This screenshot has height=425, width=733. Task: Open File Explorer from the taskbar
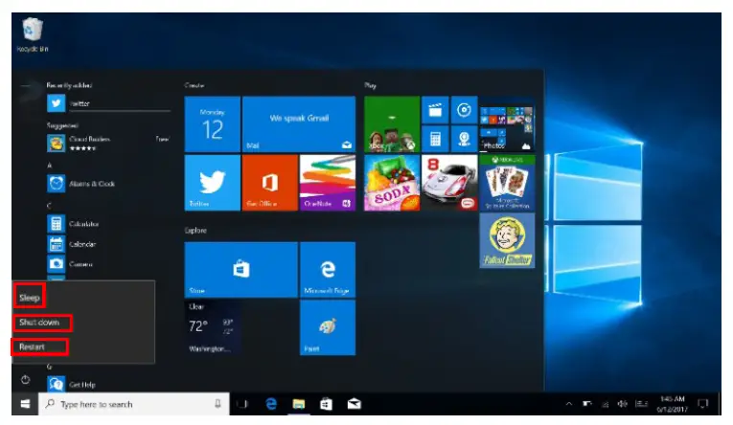click(x=298, y=404)
